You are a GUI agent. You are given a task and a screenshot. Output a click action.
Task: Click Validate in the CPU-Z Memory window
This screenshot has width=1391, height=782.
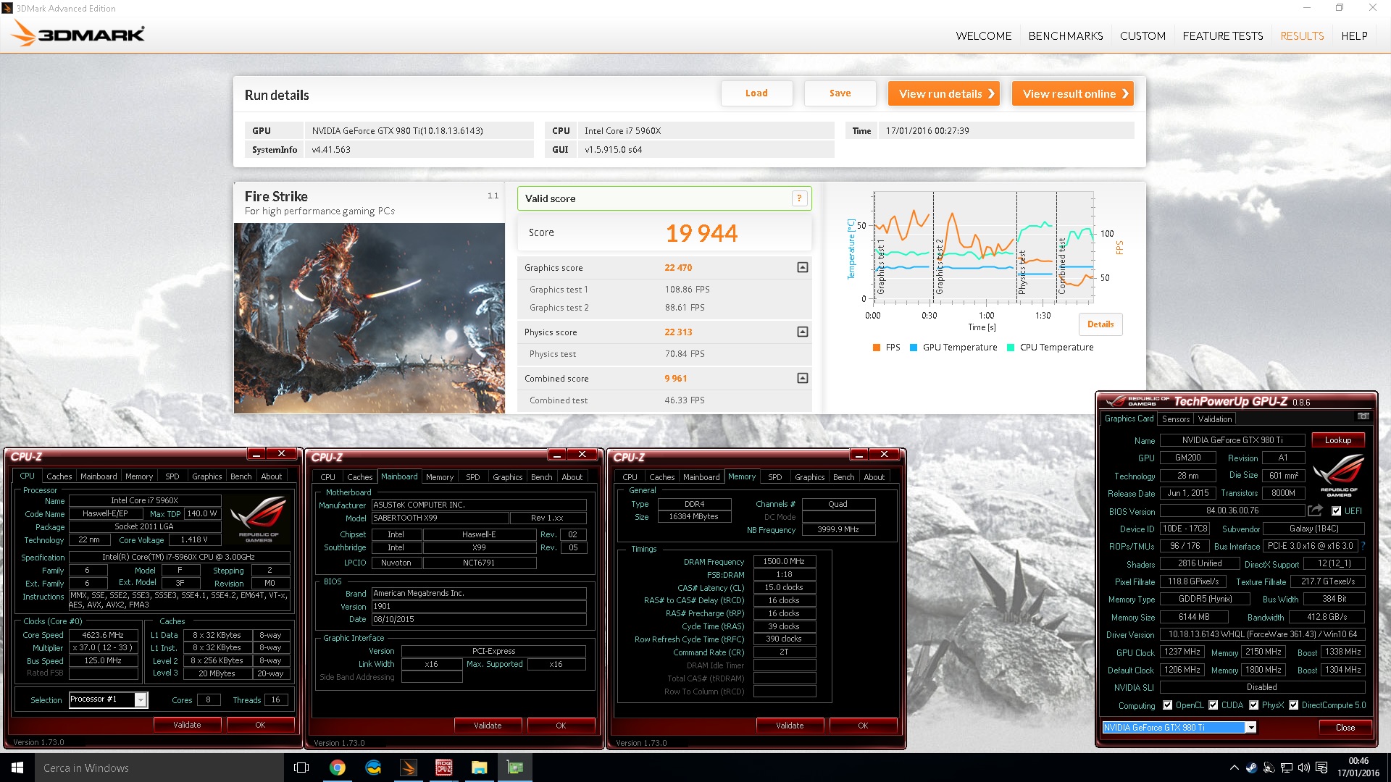point(790,726)
